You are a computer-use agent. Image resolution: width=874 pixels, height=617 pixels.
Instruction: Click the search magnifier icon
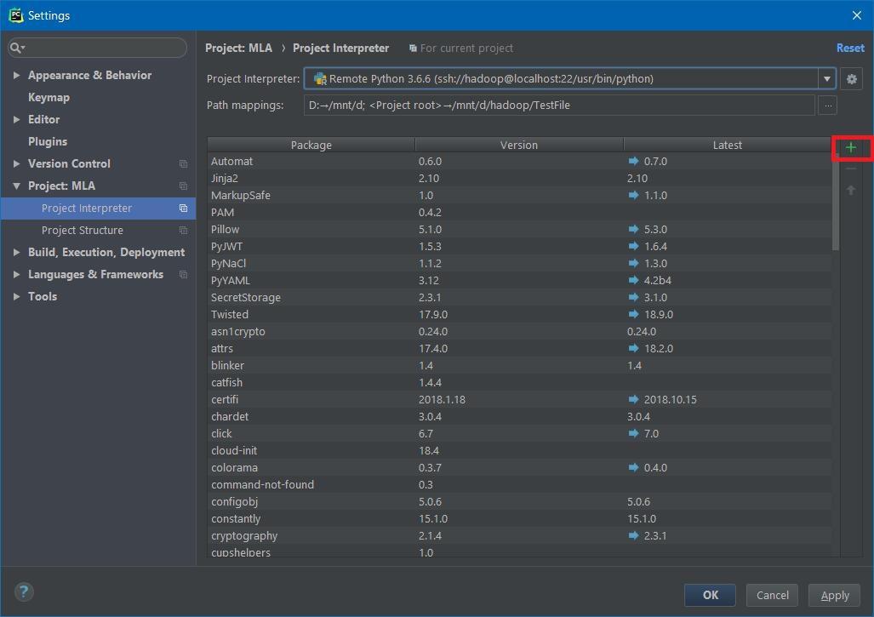pyautogui.click(x=16, y=48)
